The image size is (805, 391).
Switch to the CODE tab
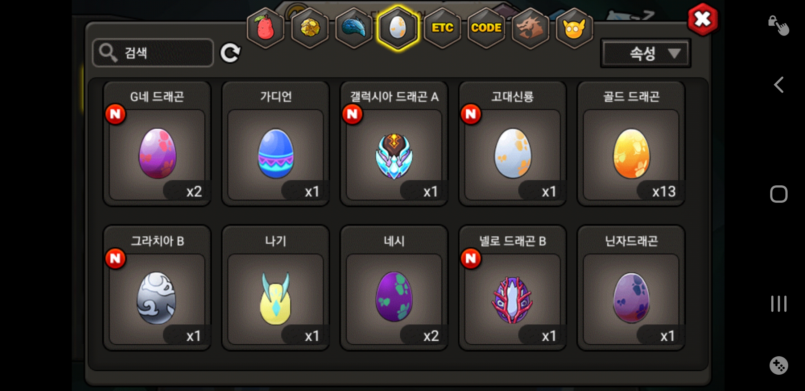486,28
